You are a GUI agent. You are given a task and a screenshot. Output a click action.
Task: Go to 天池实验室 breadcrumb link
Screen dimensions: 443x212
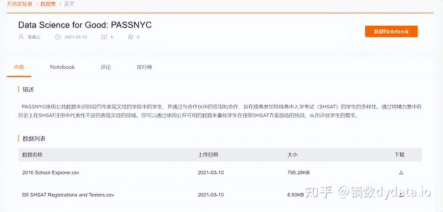[x=17, y=4]
